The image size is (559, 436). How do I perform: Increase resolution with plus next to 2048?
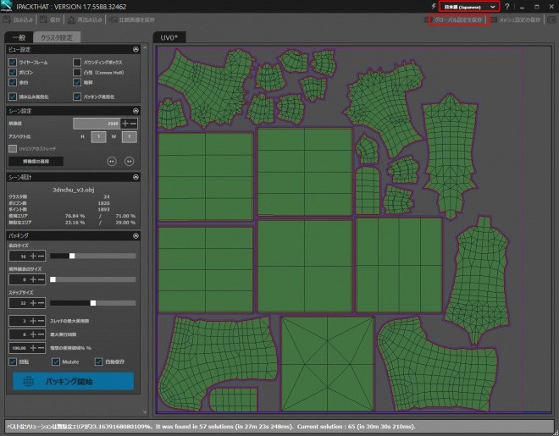125,124
